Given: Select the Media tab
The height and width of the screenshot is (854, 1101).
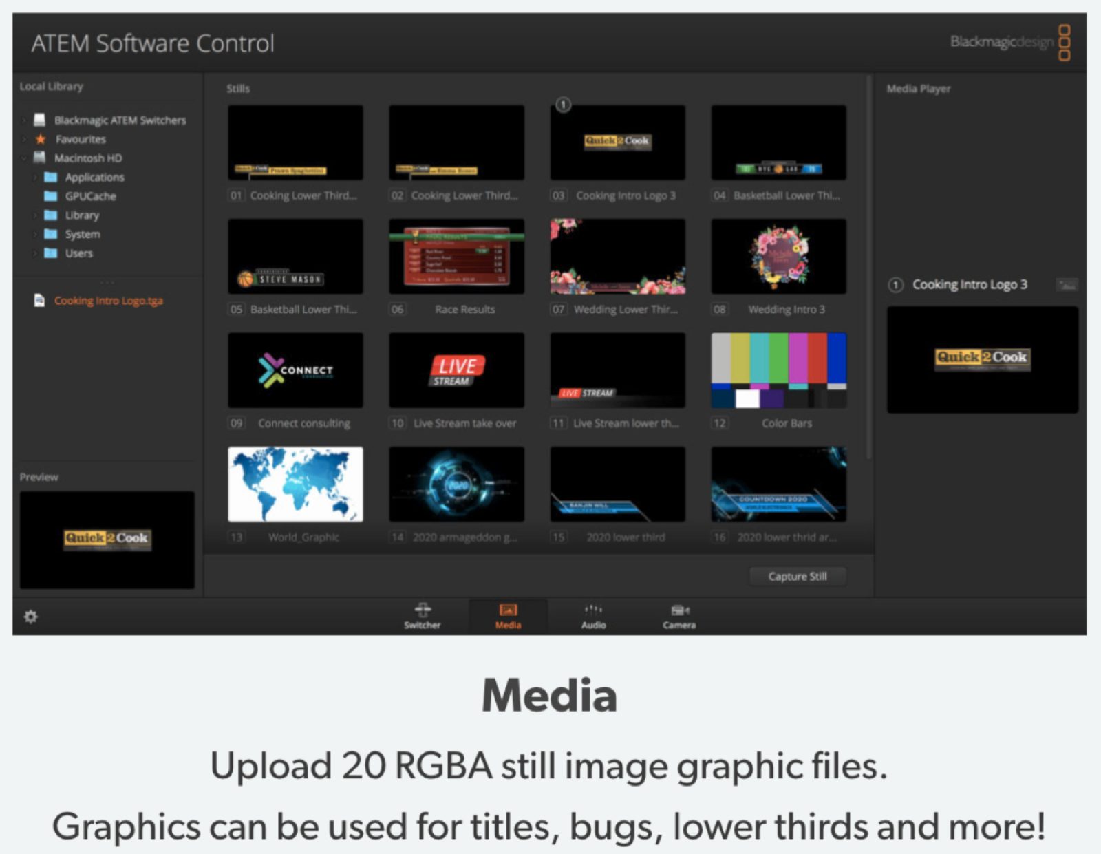Looking at the screenshot, I should 508,616.
